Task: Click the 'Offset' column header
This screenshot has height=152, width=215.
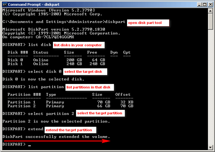Action: pyautogui.click(x=123, y=95)
